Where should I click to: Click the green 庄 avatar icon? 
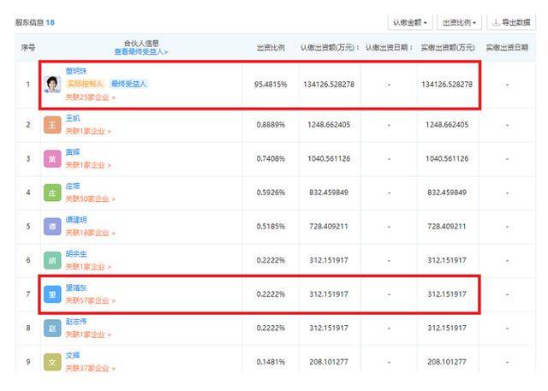(52, 193)
